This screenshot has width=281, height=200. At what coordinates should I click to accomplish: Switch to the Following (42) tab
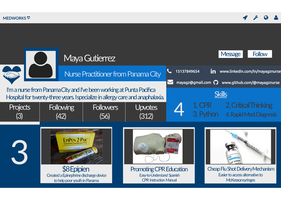point(61,112)
